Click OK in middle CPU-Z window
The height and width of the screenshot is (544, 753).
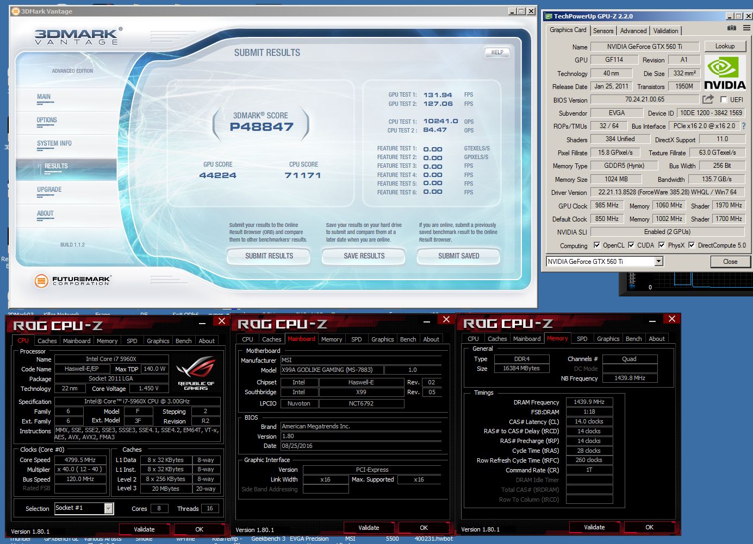tap(424, 528)
